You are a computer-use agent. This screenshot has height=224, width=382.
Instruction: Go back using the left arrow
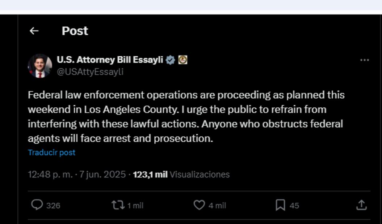[x=34, y=31]
